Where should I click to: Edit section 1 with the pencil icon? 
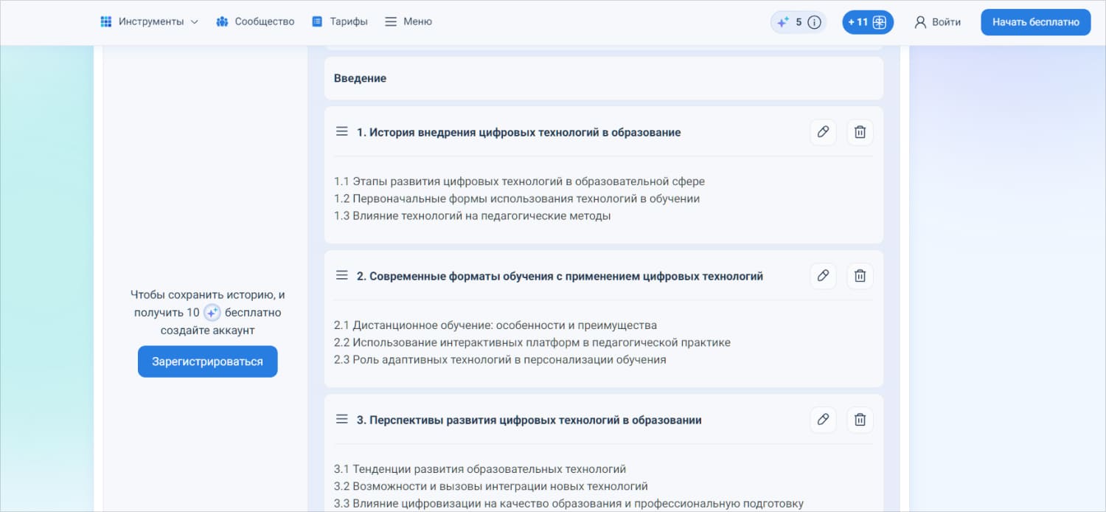pos(823,132)
